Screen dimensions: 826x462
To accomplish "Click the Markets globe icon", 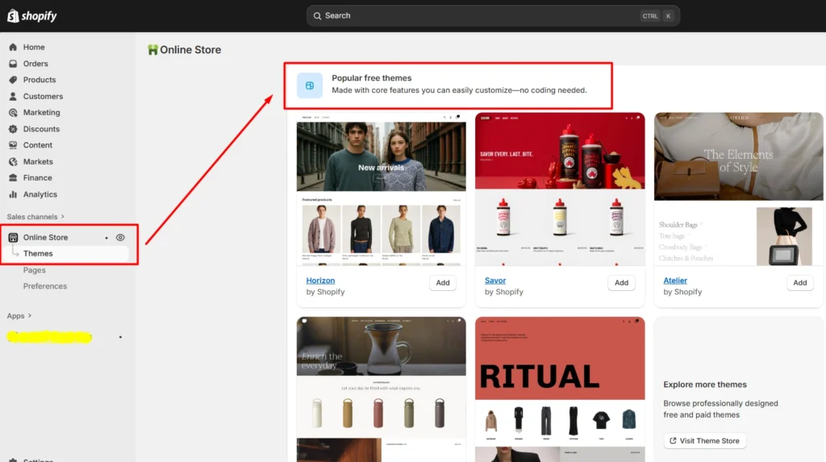I will [x=13, y=161].
